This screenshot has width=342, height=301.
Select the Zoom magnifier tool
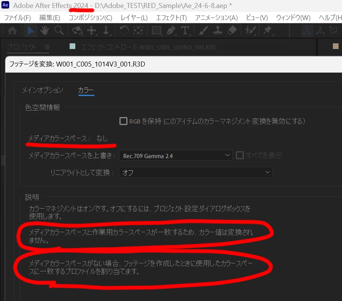59,30
